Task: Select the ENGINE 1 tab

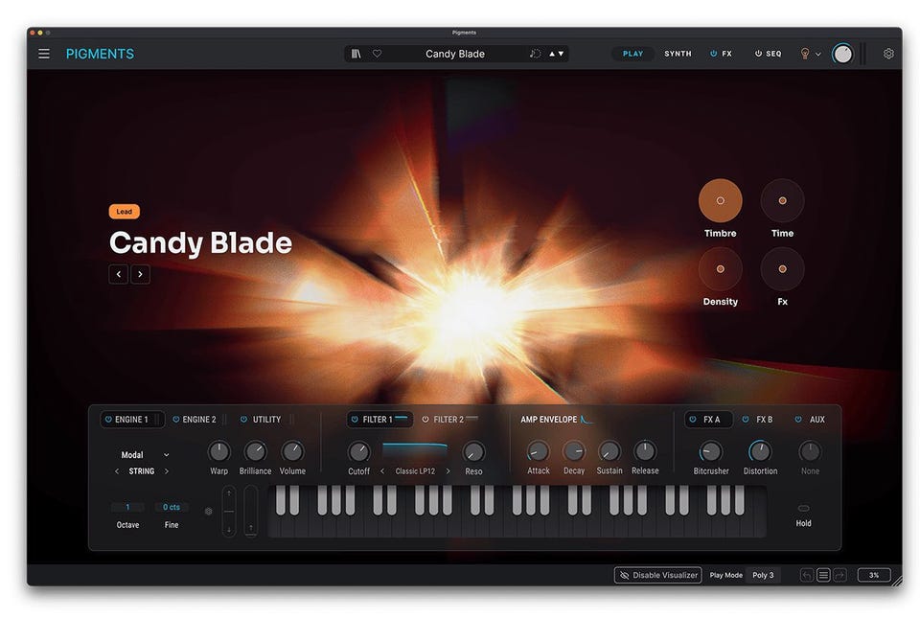Action: pos(132,420)
